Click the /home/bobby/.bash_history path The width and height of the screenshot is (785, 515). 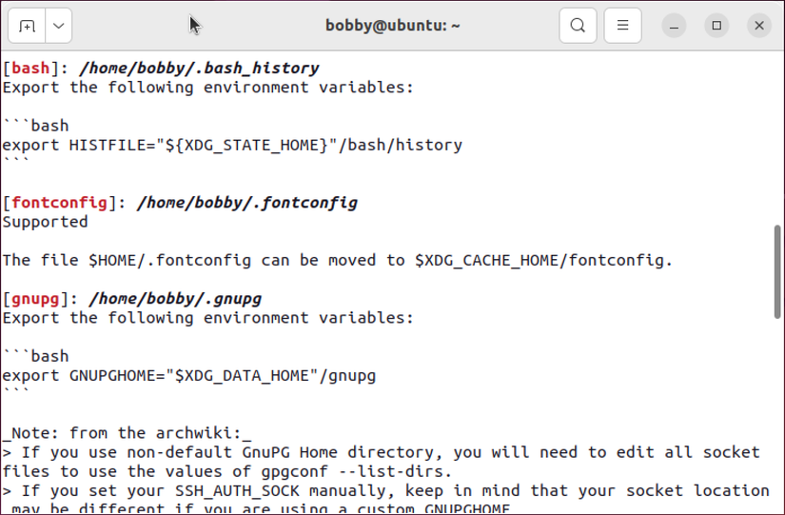click(x=199, y=68)
